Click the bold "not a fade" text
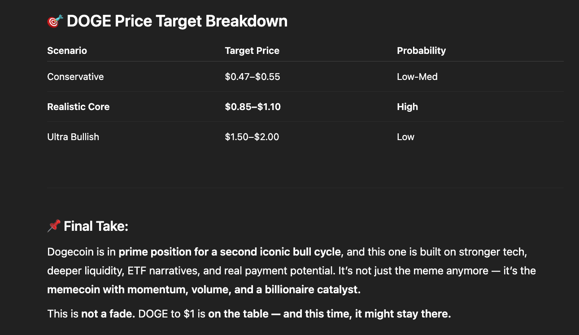The image size is (579, 335). click(108, 314)
